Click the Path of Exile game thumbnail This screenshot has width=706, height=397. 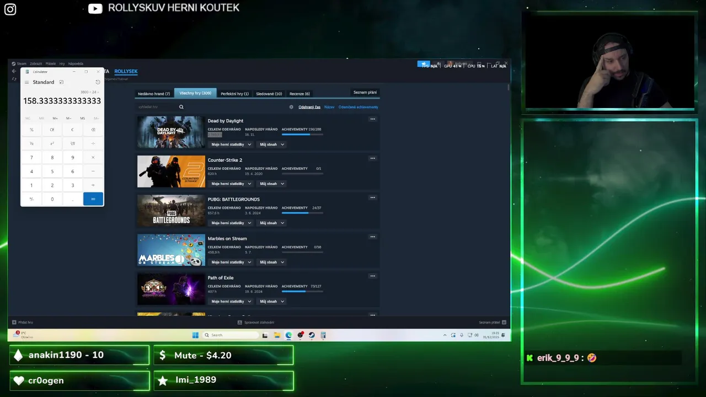[171, 289]
